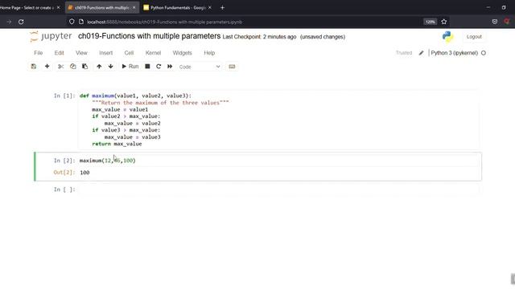Open the Insert menu
This screenshot has width=515, height=289.
pyautogui.click(x=105, y=53)
